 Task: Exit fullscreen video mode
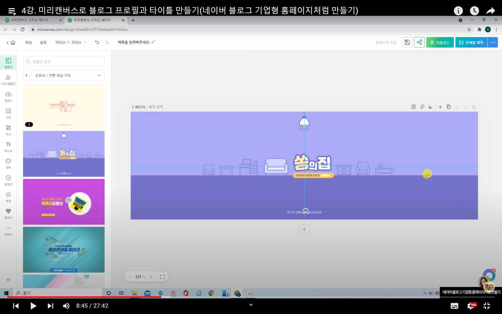coord(487,306)
